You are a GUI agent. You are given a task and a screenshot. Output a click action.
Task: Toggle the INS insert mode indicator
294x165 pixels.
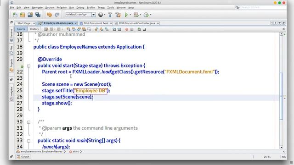coord(284,157)
